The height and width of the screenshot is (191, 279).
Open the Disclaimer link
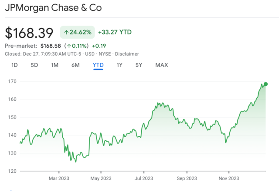127,54
